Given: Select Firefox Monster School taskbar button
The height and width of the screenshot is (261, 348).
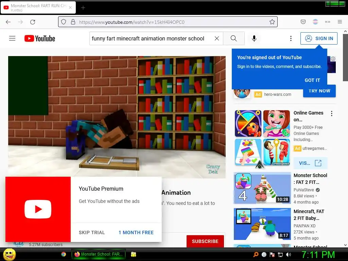Looking at the screenshot, I should (99, 254).
